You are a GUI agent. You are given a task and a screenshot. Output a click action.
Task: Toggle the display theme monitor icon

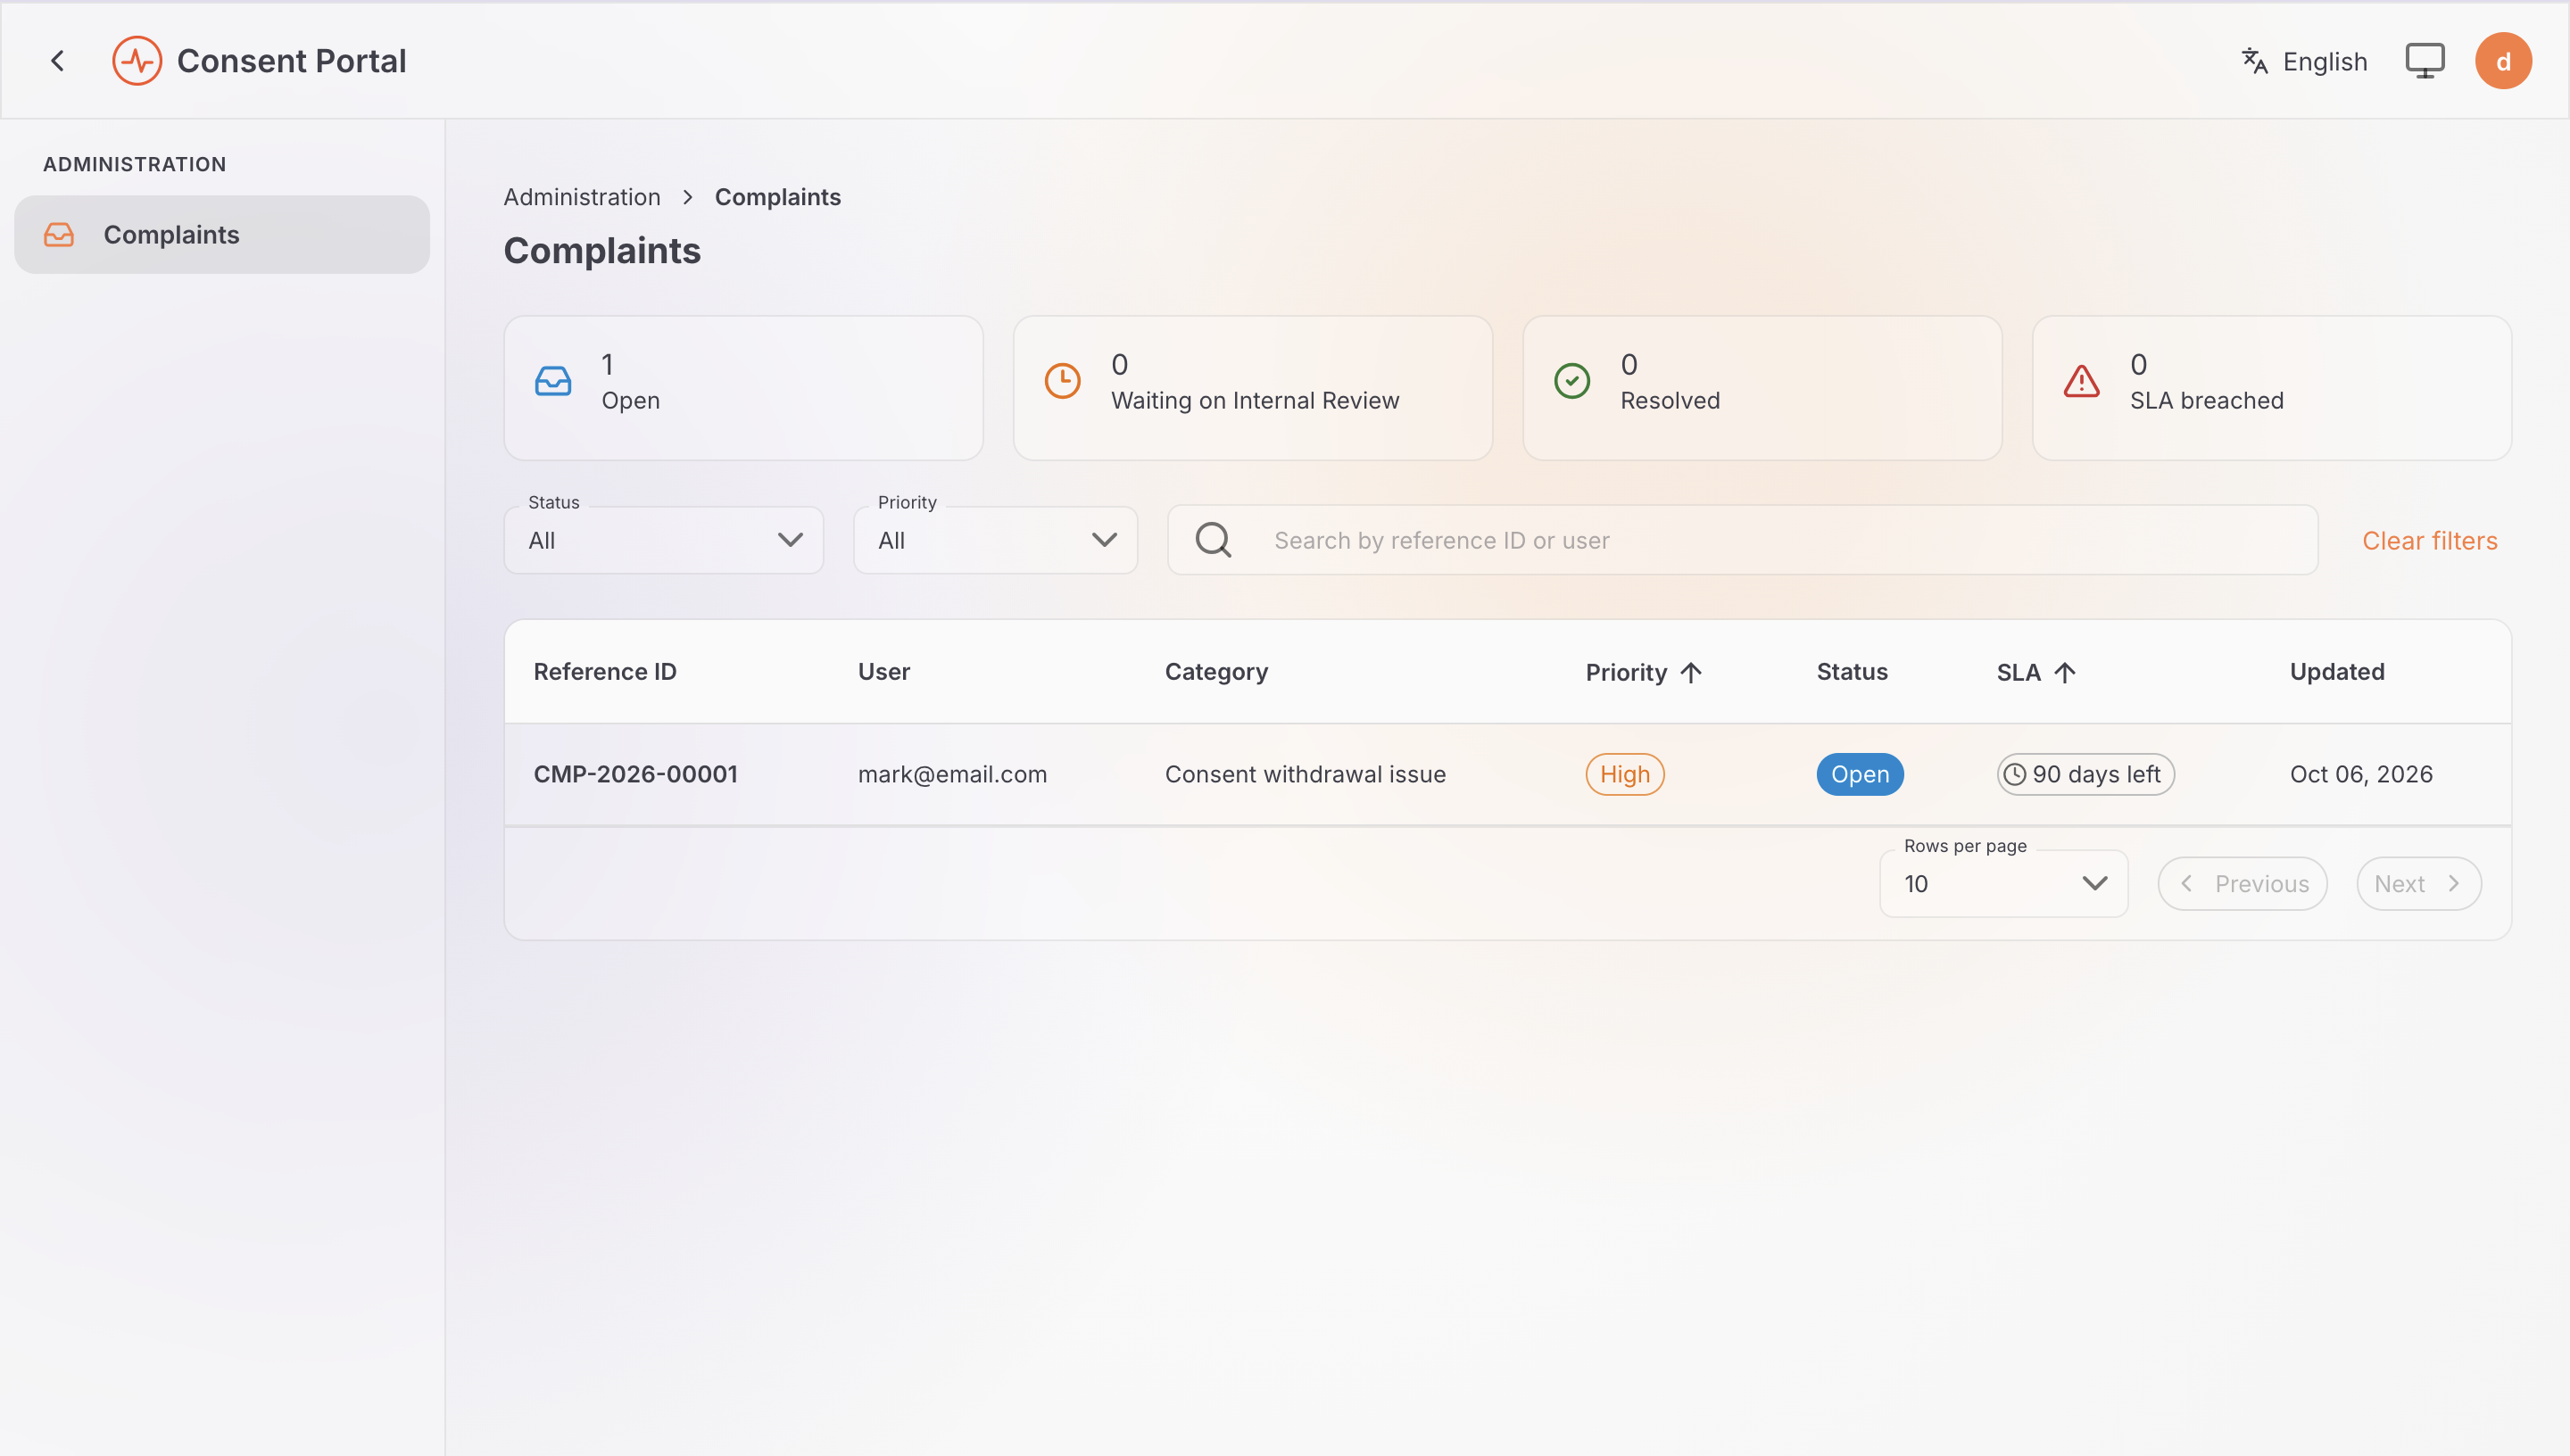(x=2424, y=61)
